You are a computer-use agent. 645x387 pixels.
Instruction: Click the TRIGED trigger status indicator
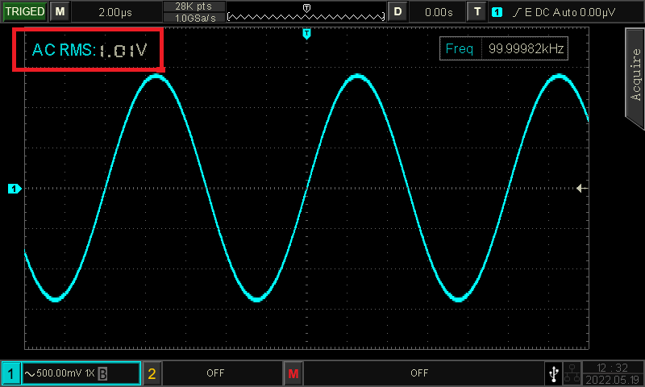(x=25, y=12)
